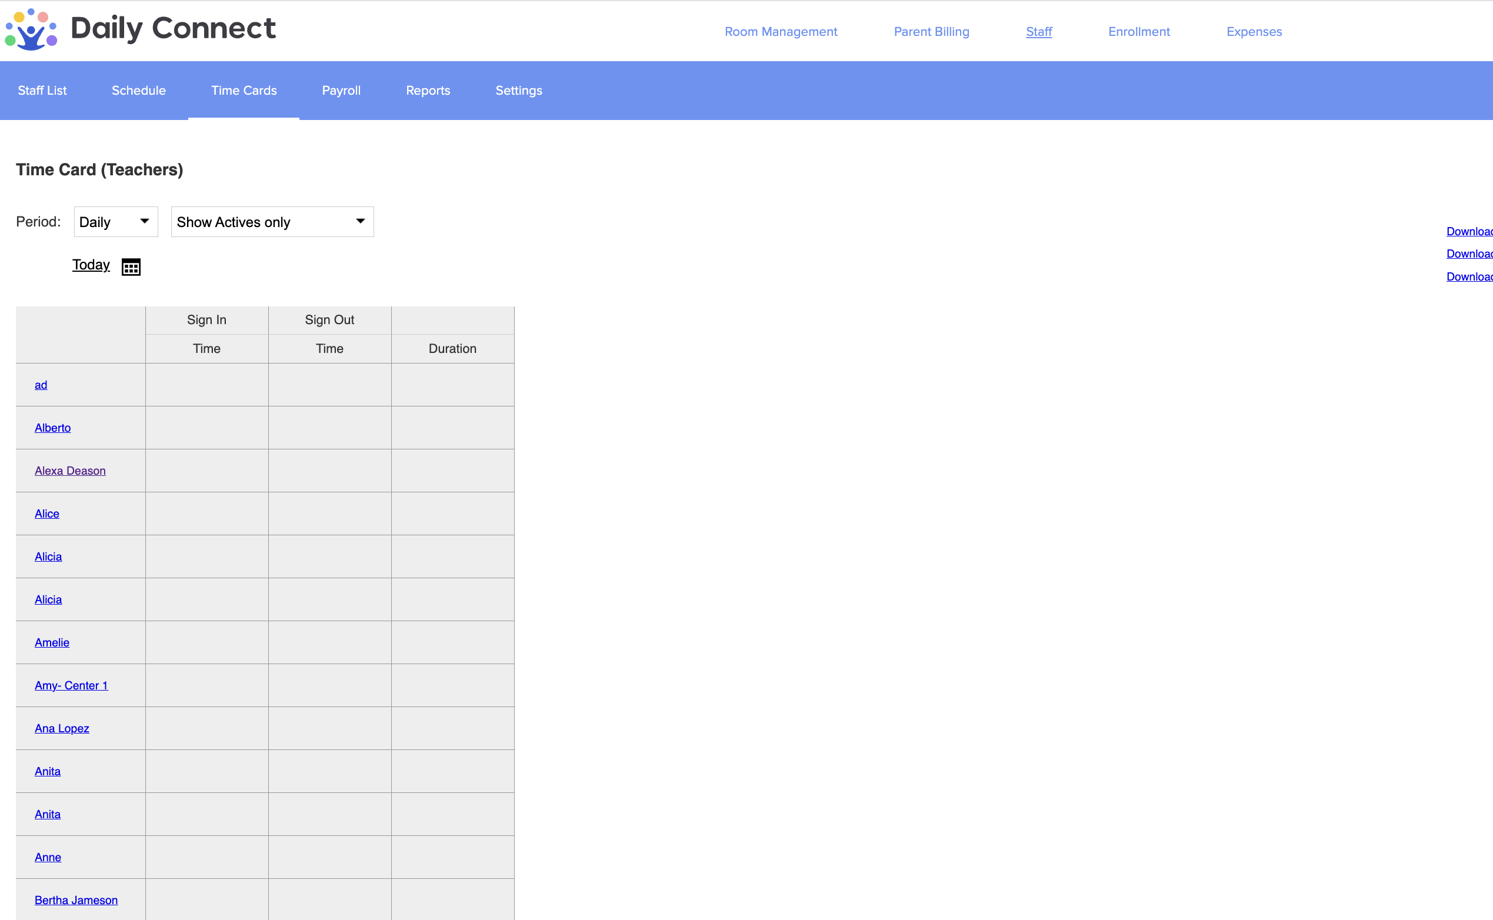This screenshot has width=1493, height=920.
Task: Open the calendar date picker icon
Action: (x=131, y=266)
